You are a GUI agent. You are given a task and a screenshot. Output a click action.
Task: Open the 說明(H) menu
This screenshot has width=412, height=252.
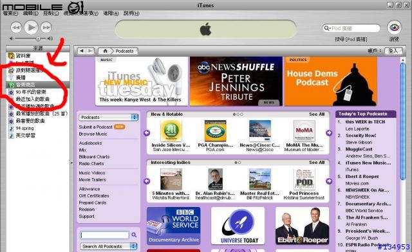tap(131, 13)
